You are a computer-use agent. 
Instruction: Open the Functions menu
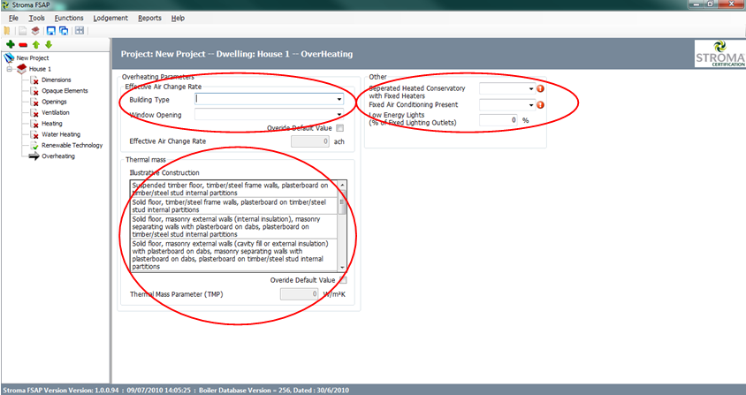tap(69, 18)
